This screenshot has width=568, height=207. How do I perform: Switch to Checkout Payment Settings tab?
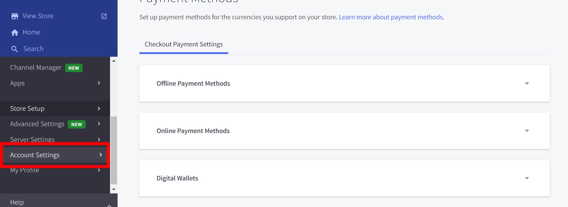click(184, 44)
